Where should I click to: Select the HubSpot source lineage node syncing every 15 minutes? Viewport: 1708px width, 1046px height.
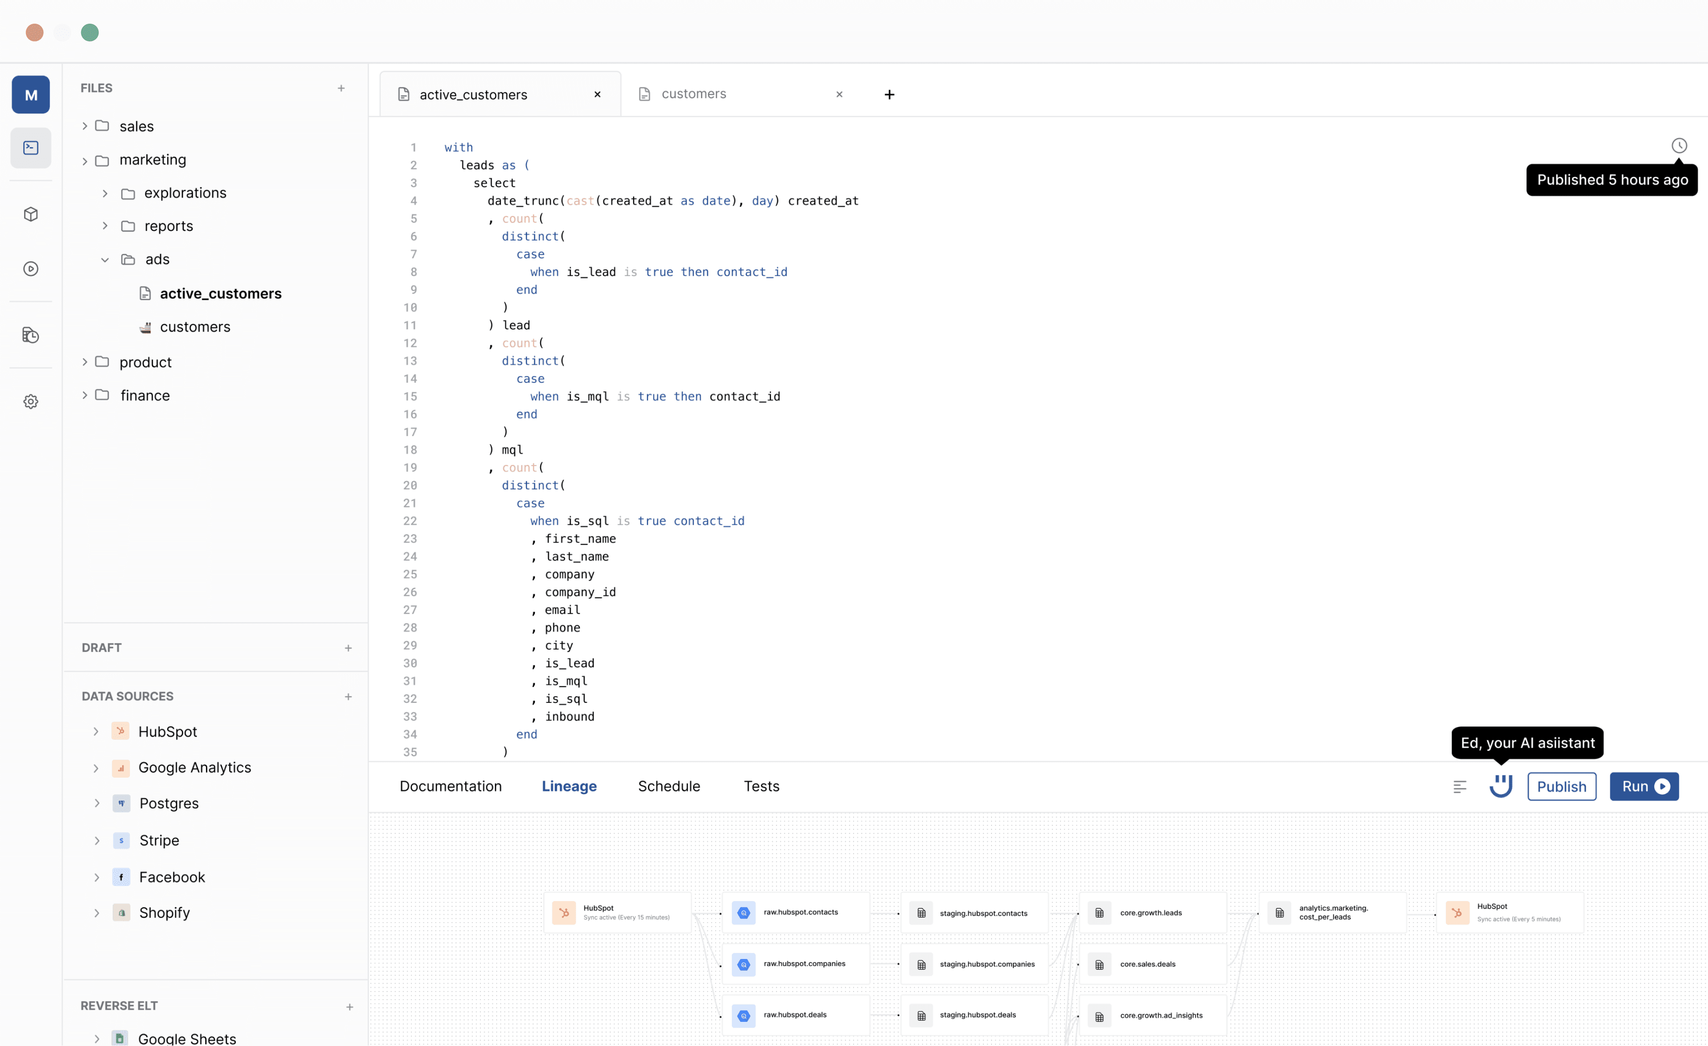tap(617, 912)
